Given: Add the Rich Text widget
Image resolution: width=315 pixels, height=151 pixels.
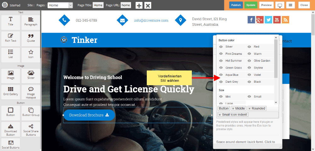Looking at the screenshot, I should pos(11,39).
